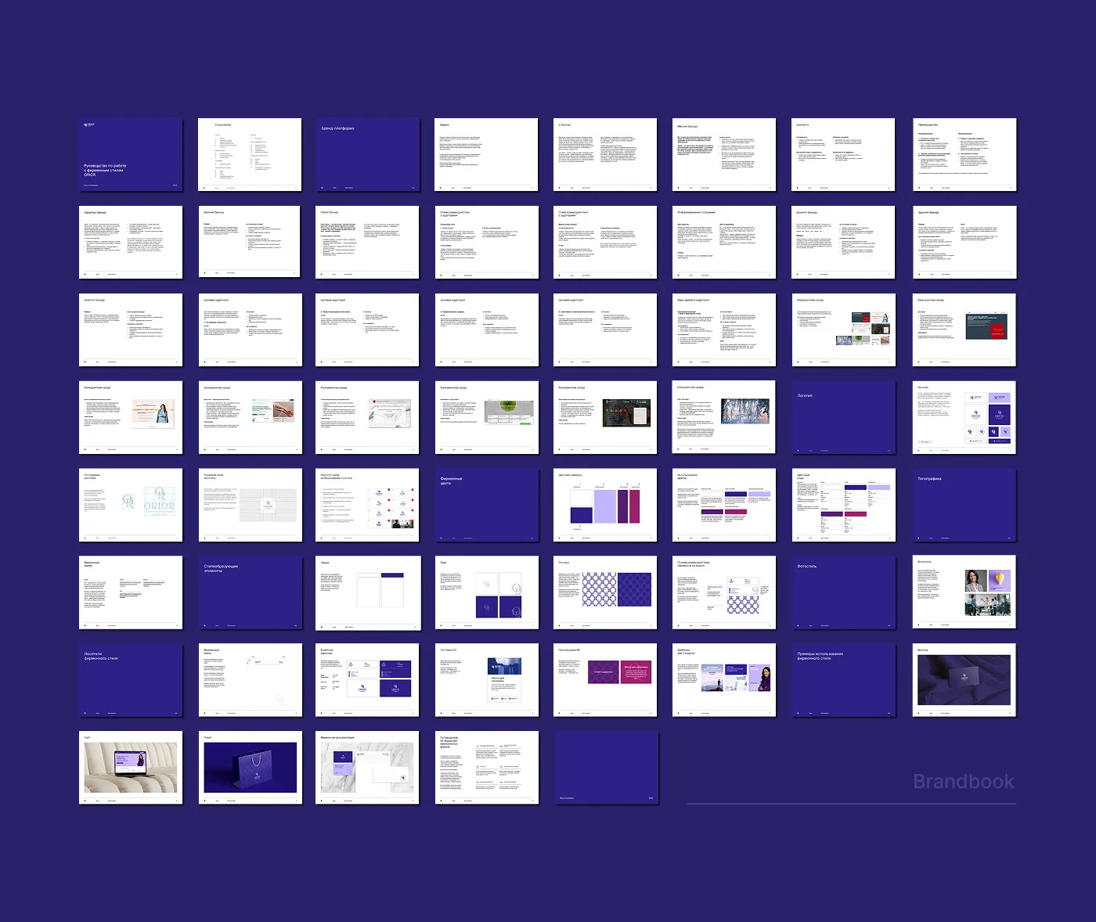The image size is (1096, 922).
Task: Open the Пример взаимодействия элементов на макете page
Action: 724,592
